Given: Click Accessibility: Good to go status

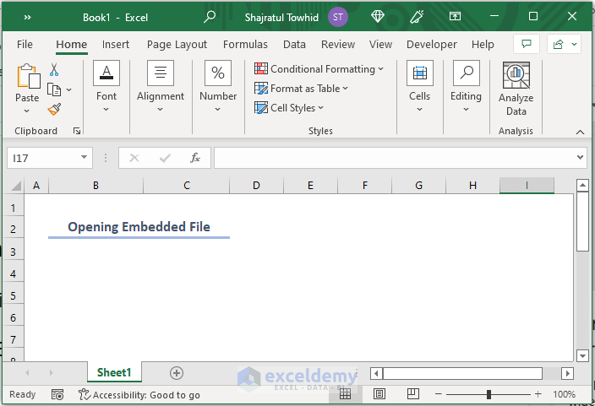Looking at the screenshot, I should pyautogui.click(x=139, y=395).
